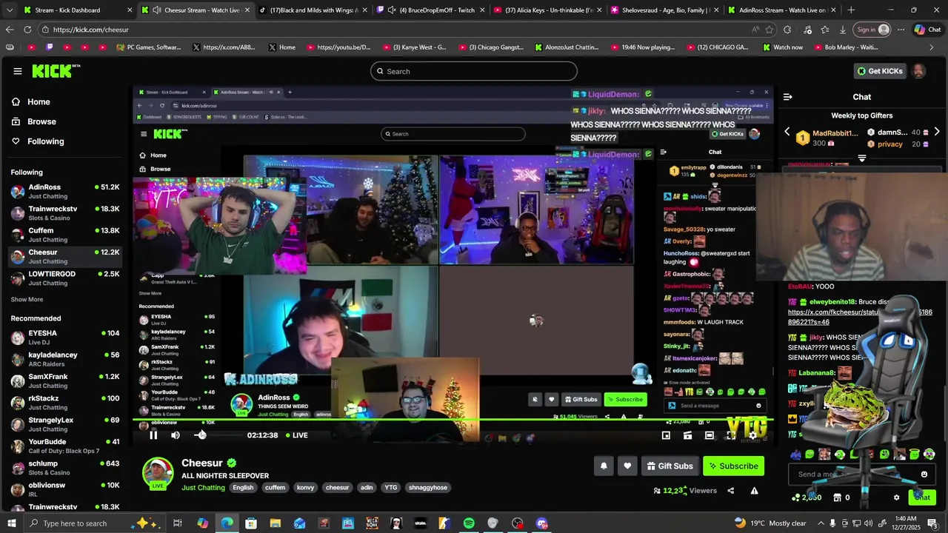The height and width of the screenshot is (533, 948).
Task: Expand the top gifters panel chevron
Action: pyautogui.click(x=862, y=158)
